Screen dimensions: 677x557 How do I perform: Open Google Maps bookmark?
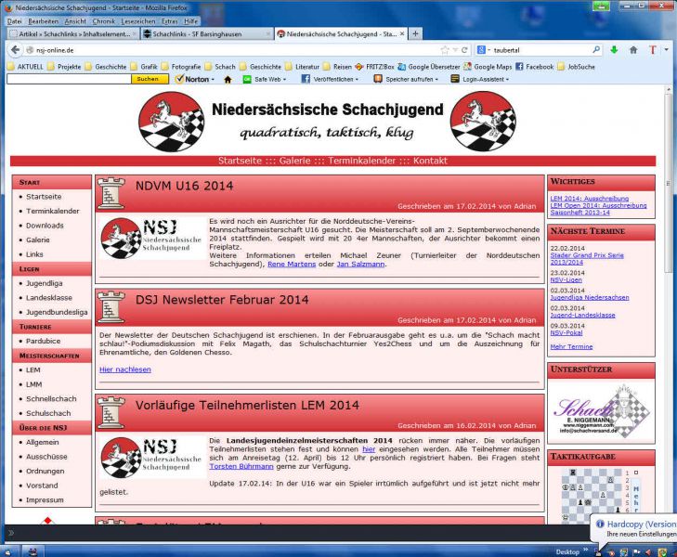click(488, 67)
